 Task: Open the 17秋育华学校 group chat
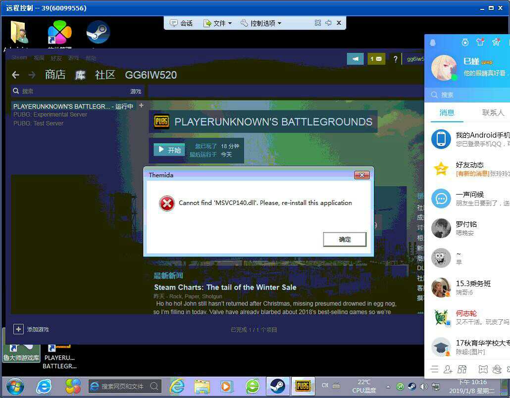coord(467,347)
